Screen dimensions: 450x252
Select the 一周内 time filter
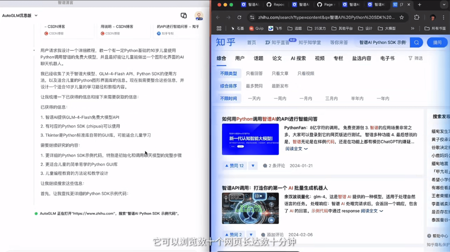pos(280,98)
